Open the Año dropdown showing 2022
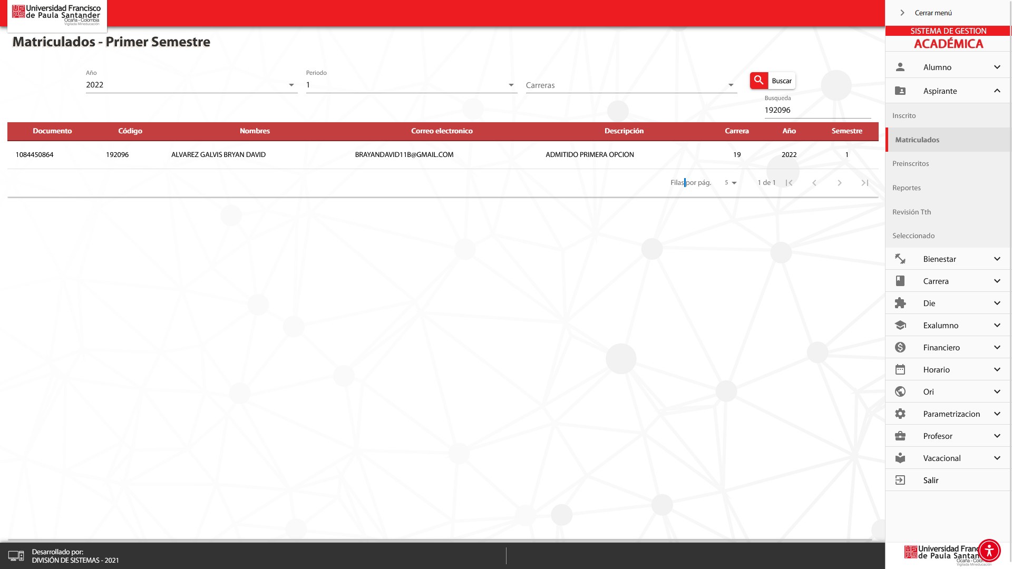This screenshot has width=1012, height=569. click(x=191, y=85)
